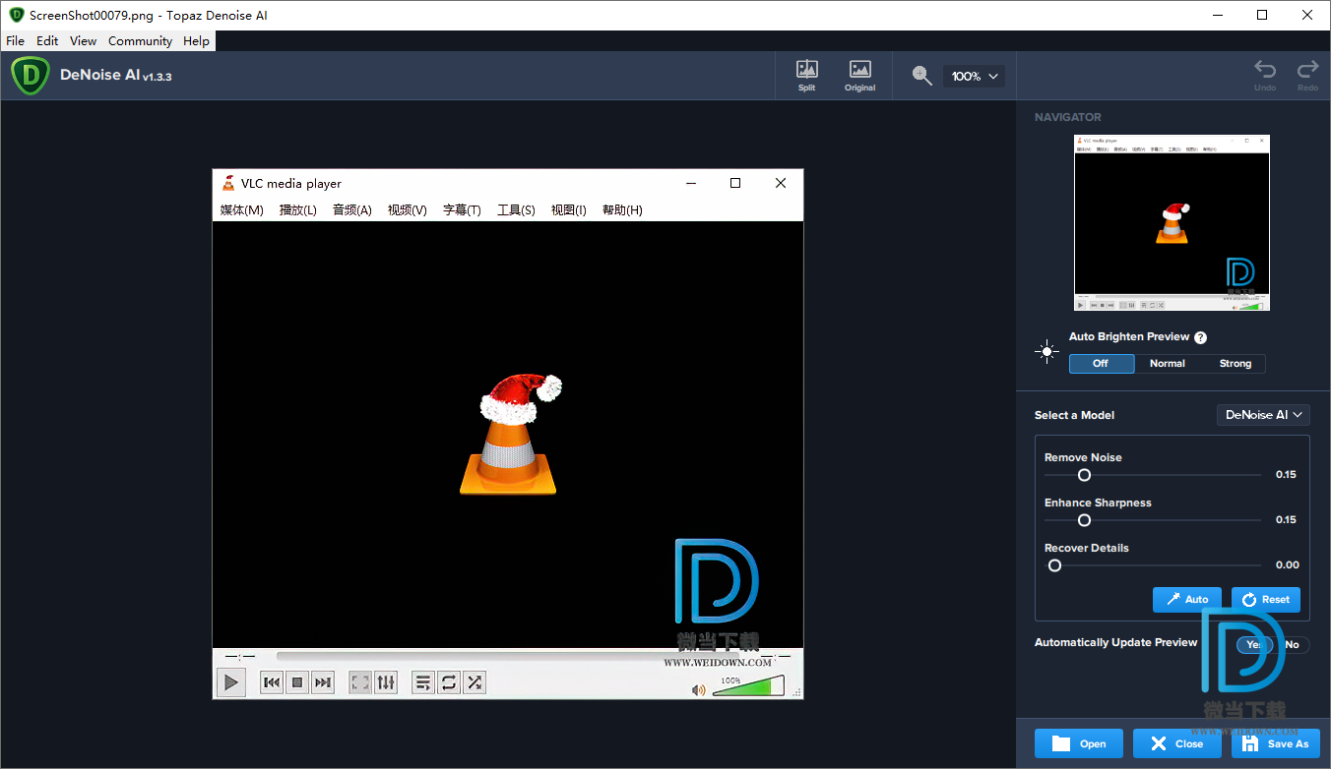Open the View menu

[83, 41]
